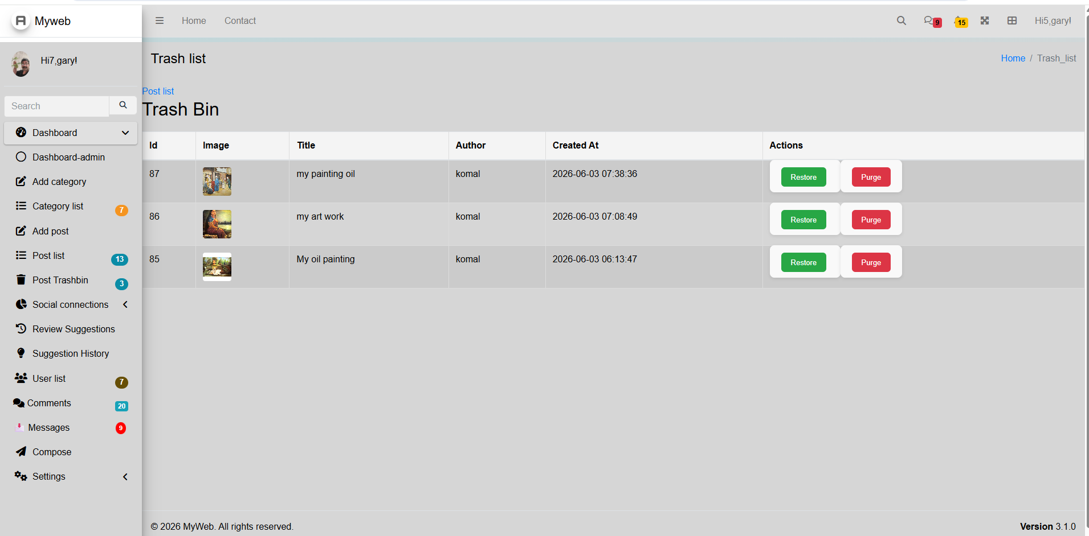This screenshot has width=1089, height=536.
Task: Focus the sidebar Search input field
Action: coord(56,106)
